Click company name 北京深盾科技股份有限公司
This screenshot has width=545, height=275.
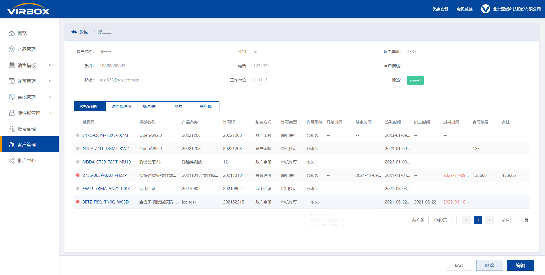coord(517,9)
